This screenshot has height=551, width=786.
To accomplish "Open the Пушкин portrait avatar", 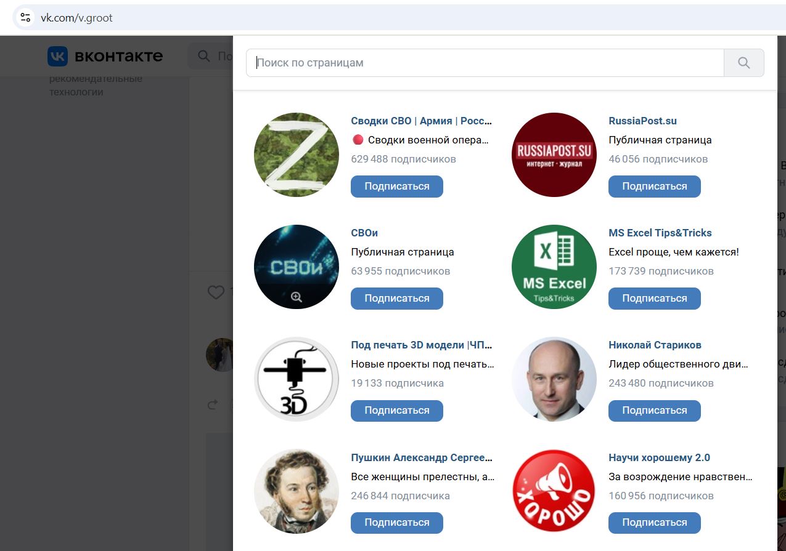I will coord(297,491).
